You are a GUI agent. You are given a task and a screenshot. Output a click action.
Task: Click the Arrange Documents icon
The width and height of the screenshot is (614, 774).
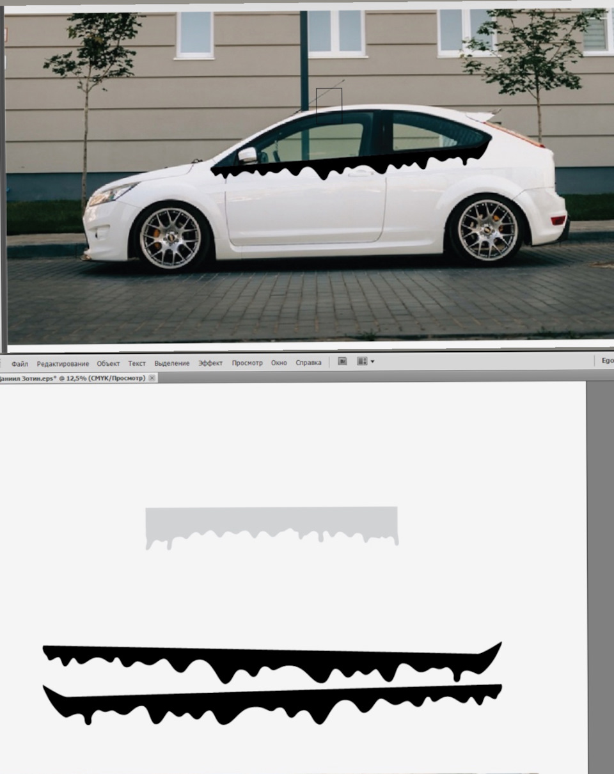click(362, 361)
